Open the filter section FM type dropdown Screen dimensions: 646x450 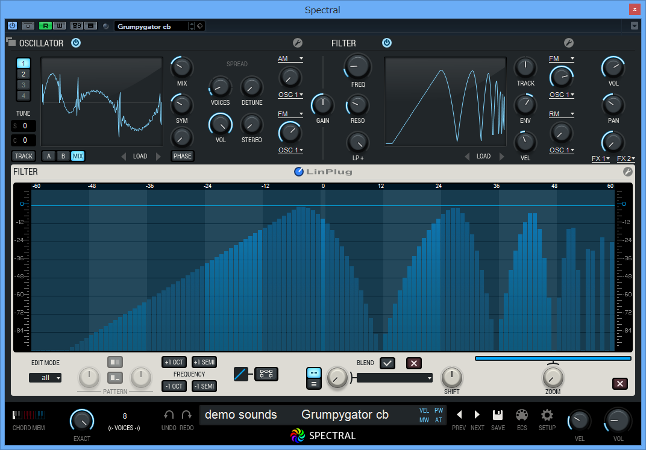(x=562, y=58)
